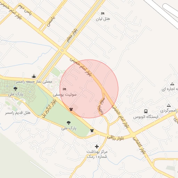
Task: Open the هتل قدیم رامسر place label
Action: [x=18, y=113]
